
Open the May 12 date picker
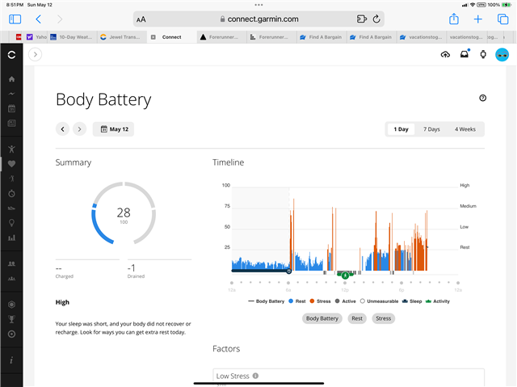pyautogui.click(x=113, y=128)
